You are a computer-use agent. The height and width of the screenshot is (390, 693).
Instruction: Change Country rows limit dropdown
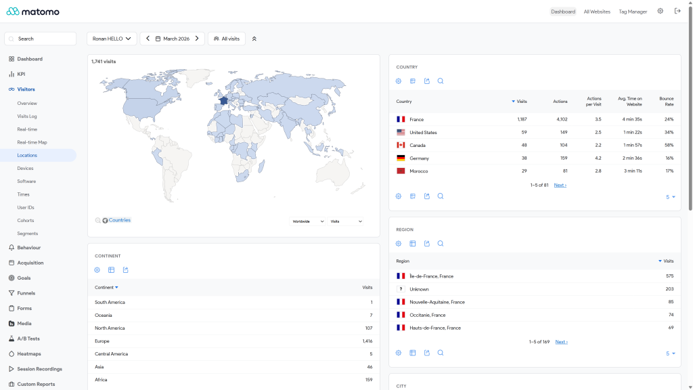[671, 197]
